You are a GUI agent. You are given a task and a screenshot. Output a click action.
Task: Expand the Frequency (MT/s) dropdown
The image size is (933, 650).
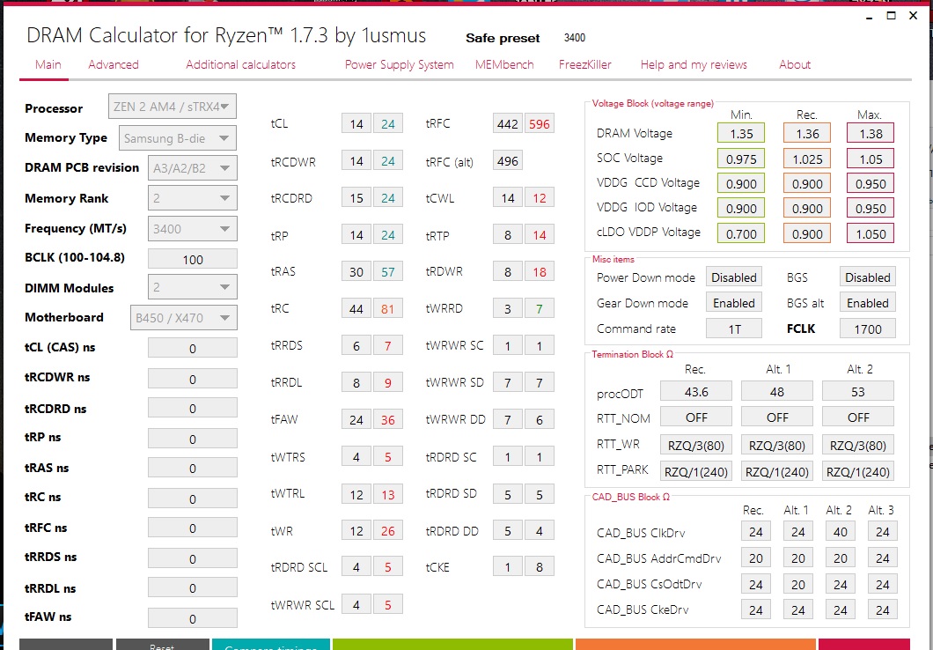coord(192,229)
